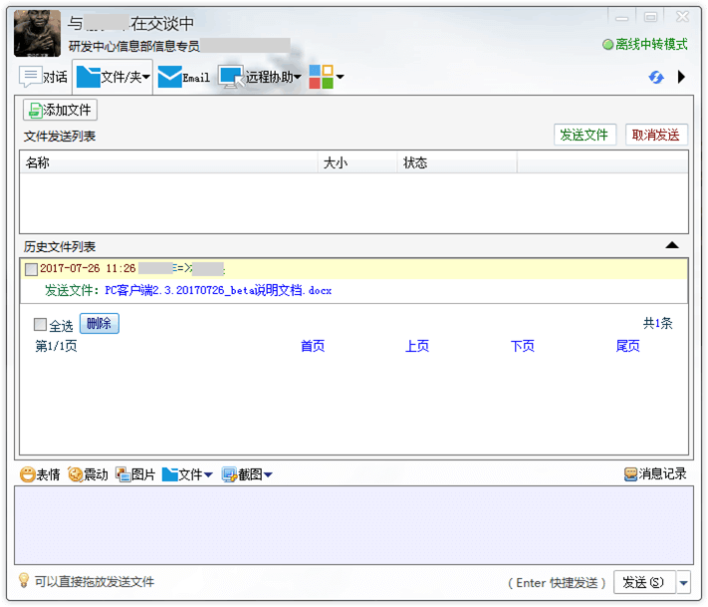Image resolution: width=708 pixels, height=607 pixels.
Task: Click the blue refresh sync icon
Action: (656, 77)
